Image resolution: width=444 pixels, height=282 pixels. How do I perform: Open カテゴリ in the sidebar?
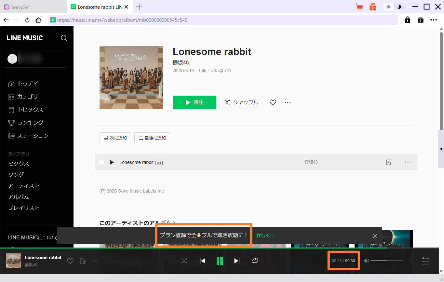pos(23,97)
